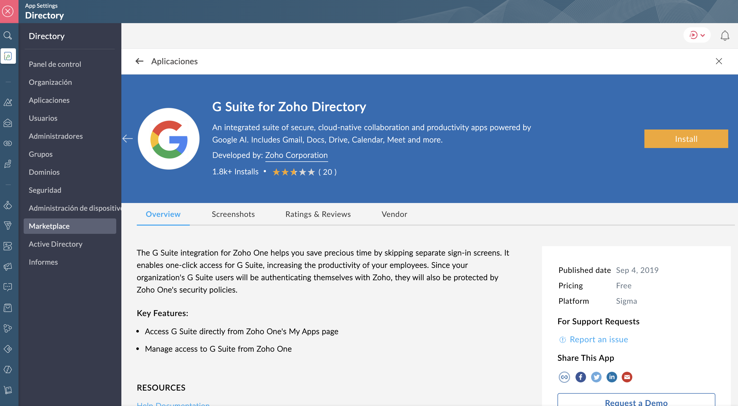Screen dimensions: 738x406
Task: Click Report an issue link
Action: click(x=598, y=339)
